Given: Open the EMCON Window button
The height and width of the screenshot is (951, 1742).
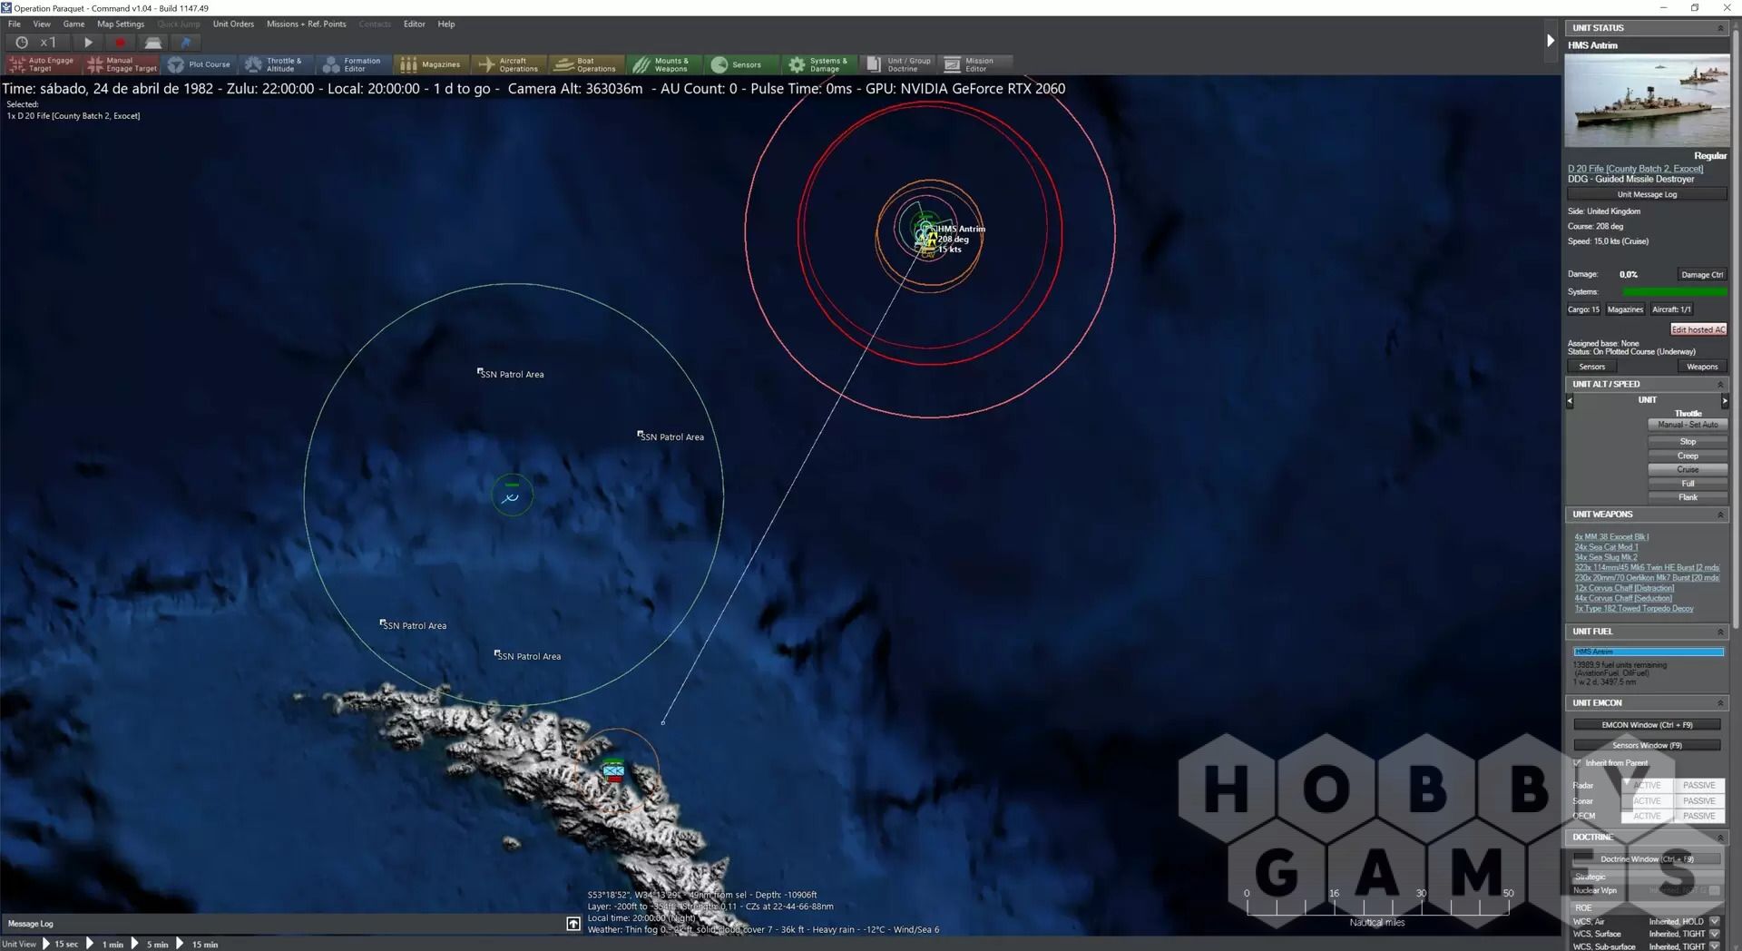Looking at the screenshot, I should [1647, 725].
